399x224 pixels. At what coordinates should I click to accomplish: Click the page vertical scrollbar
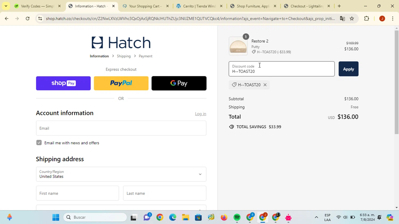coord(397,82)
